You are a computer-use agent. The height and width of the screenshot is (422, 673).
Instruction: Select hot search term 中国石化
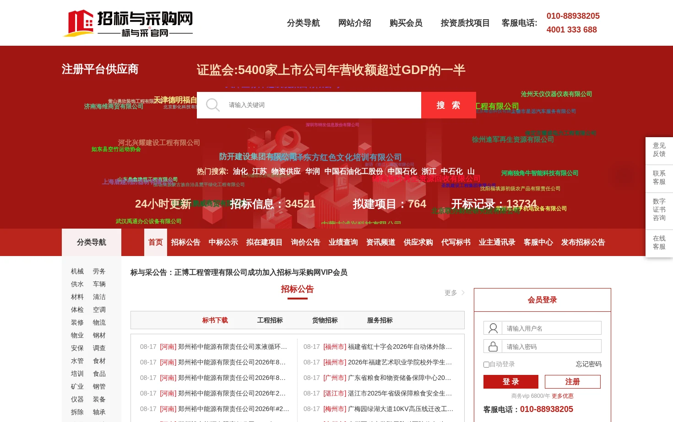click(x=402, y=171)
